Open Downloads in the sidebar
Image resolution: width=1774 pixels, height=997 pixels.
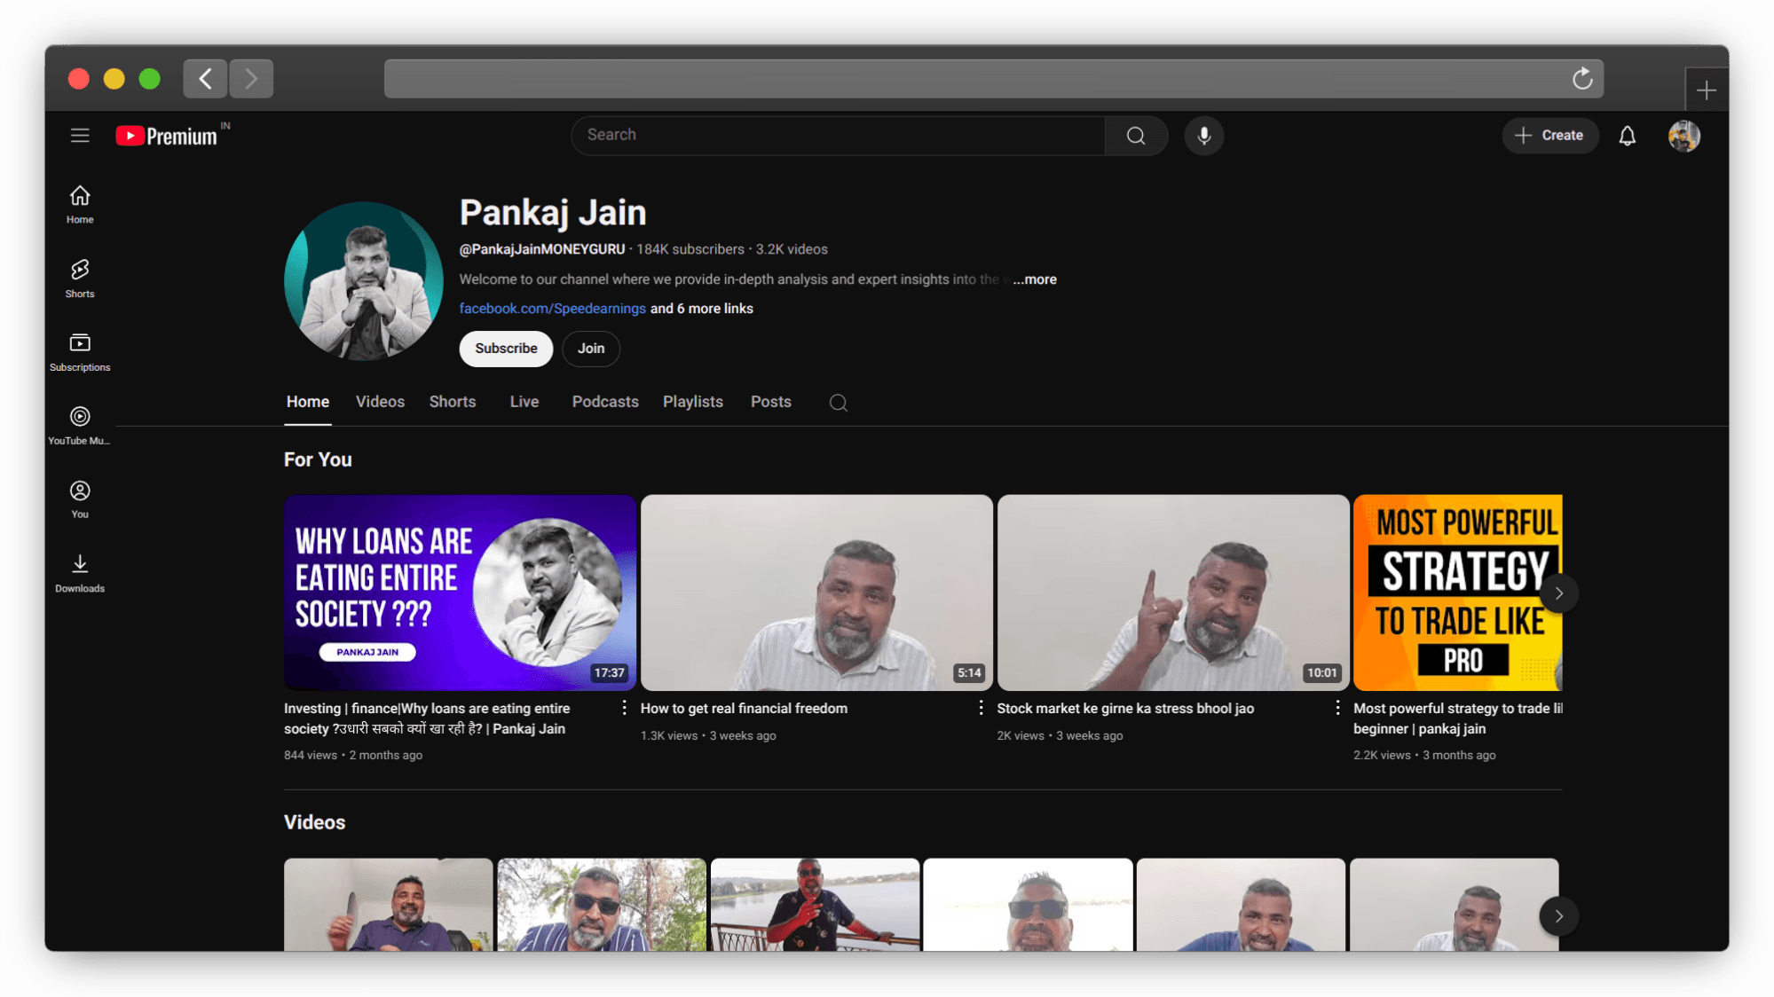80,574
